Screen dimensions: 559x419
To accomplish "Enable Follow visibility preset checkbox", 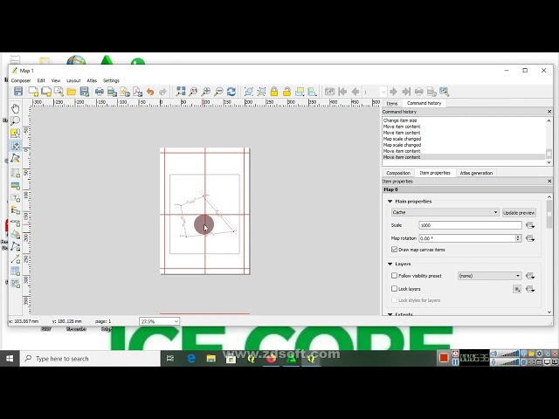I will tap(394, 276).
